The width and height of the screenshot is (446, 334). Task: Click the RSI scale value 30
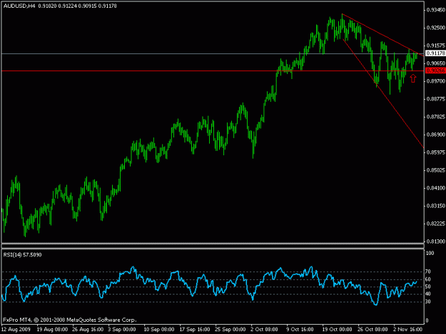pos(428,302)
